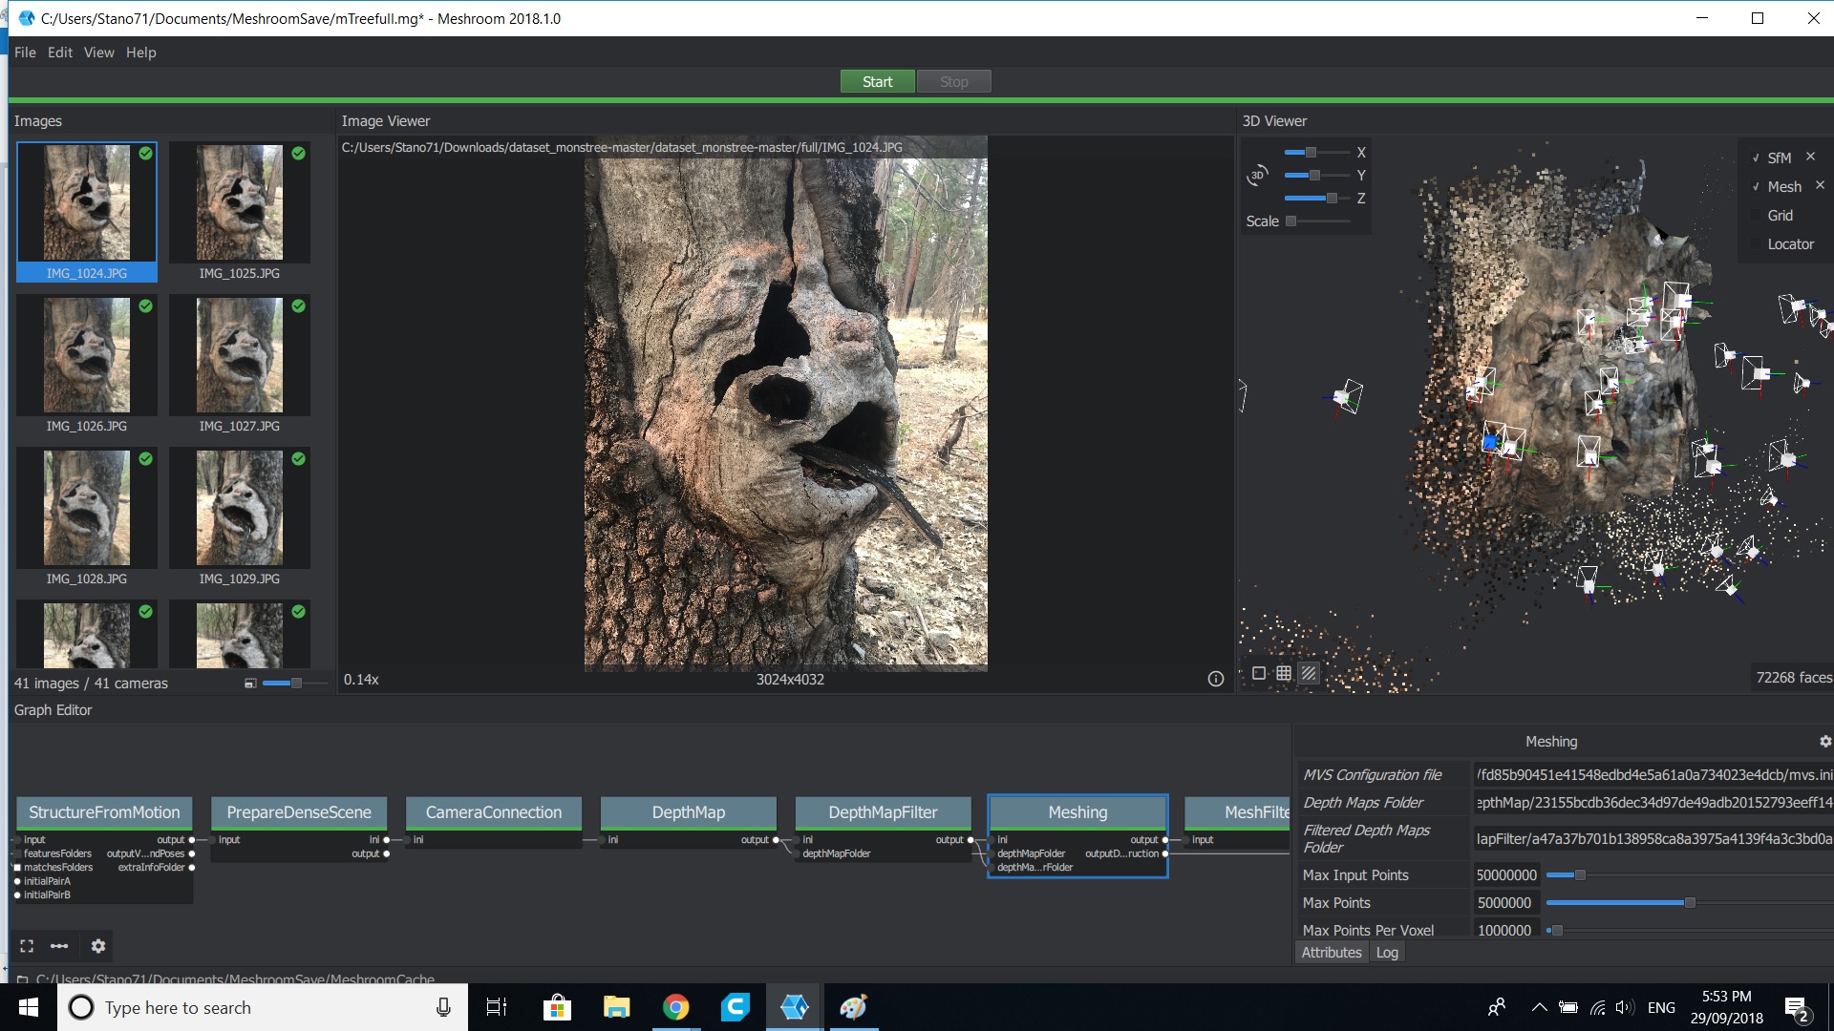This screenshot has height=1031, width=1834.
Task: Switch to the Log tab of Meshing node
Action: [1387, 952]
